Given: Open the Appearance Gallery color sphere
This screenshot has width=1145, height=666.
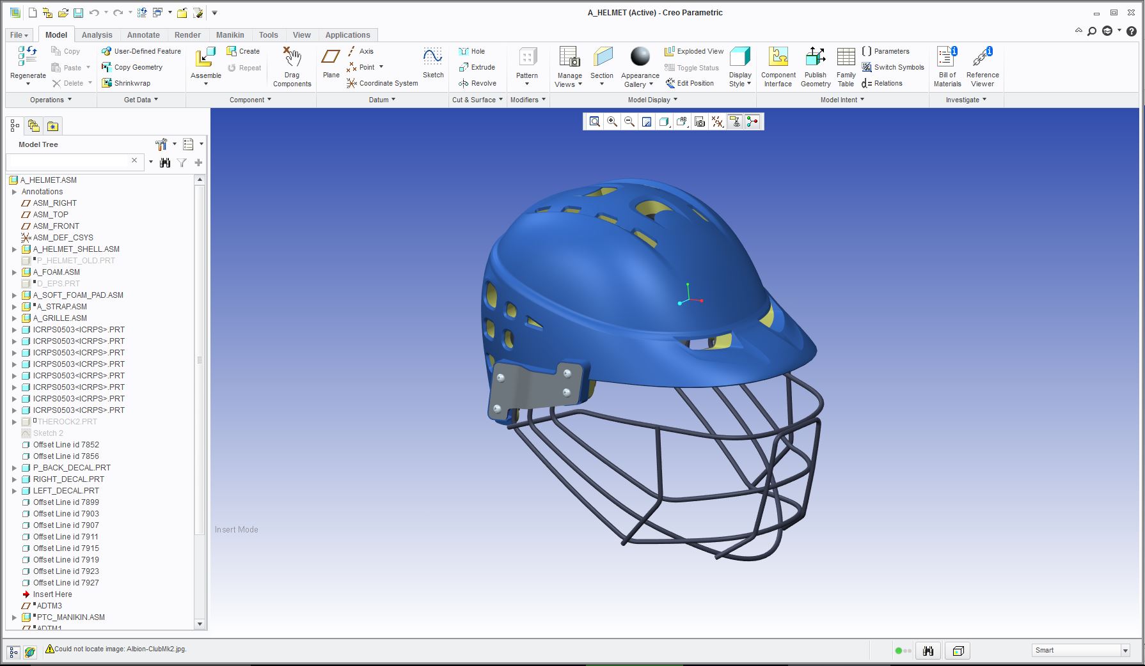Looking at the screenshot, I should 640,57.
